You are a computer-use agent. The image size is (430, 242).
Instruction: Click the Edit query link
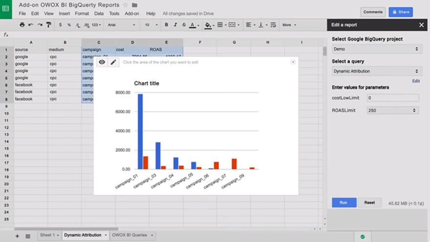pyautogui.click(x=416, y=81)
